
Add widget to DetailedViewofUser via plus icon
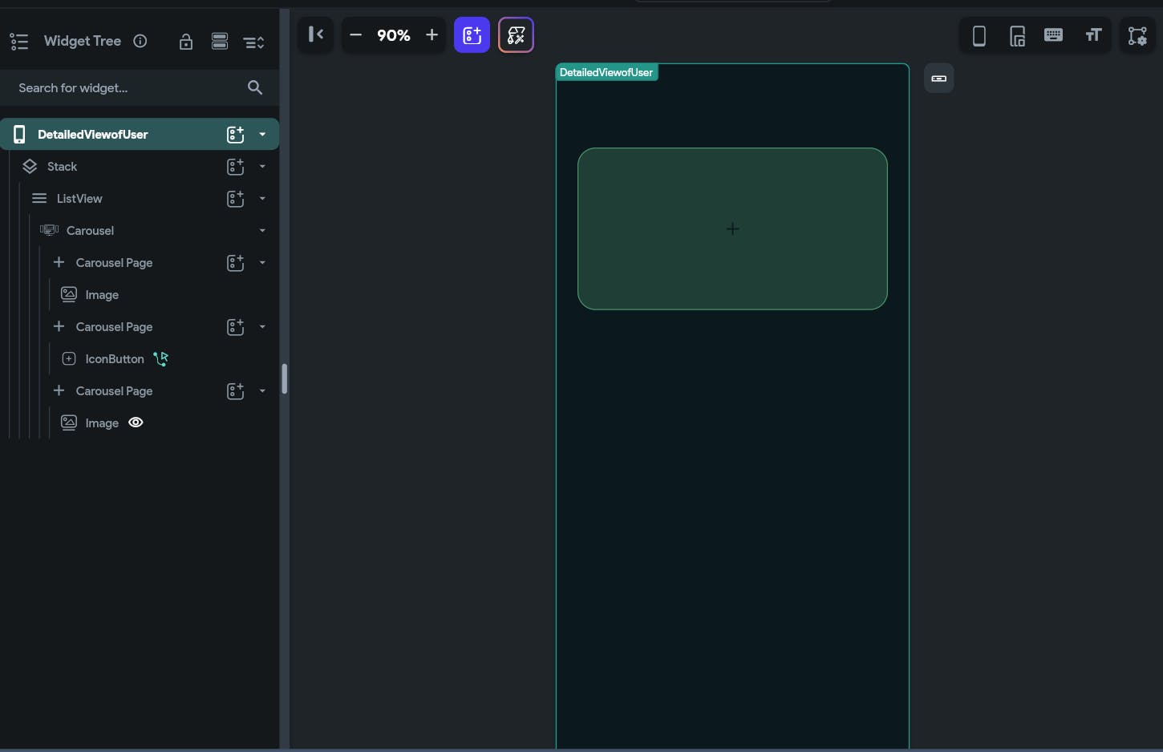coord(235,135)
